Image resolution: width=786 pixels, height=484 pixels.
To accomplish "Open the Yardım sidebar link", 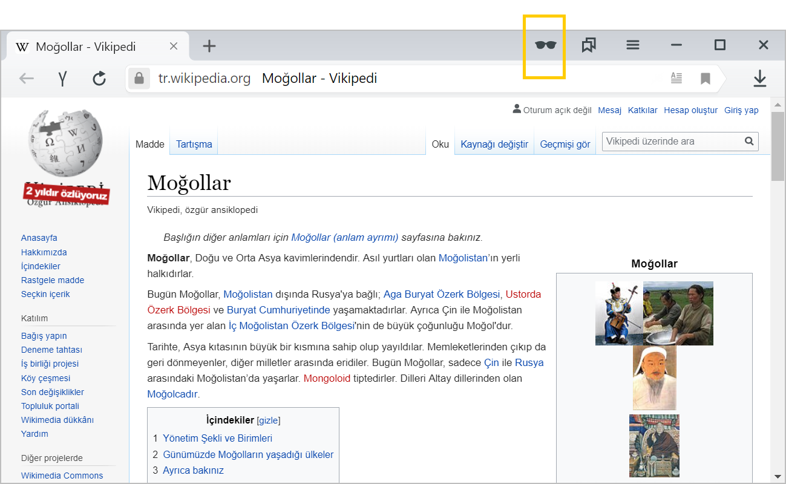I will (x=34, y=434).
